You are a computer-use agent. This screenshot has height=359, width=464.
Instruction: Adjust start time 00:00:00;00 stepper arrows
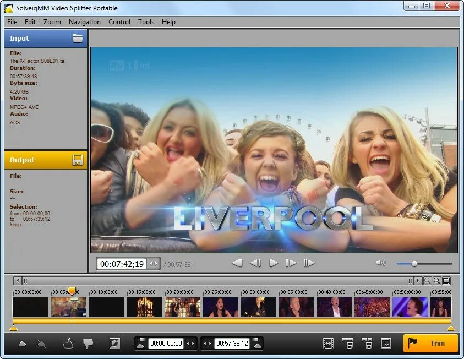pyautogui.click(x=190, y=344)
